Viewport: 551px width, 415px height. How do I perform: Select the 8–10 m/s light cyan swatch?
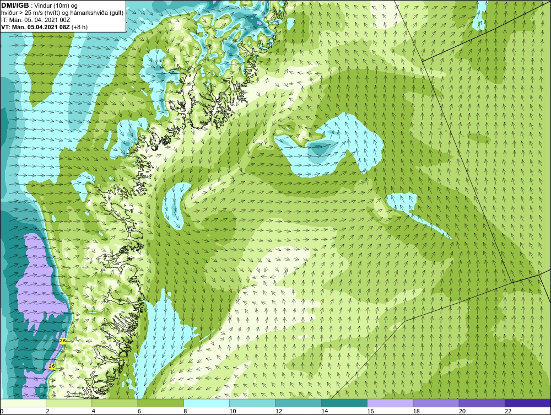[207, 403]
